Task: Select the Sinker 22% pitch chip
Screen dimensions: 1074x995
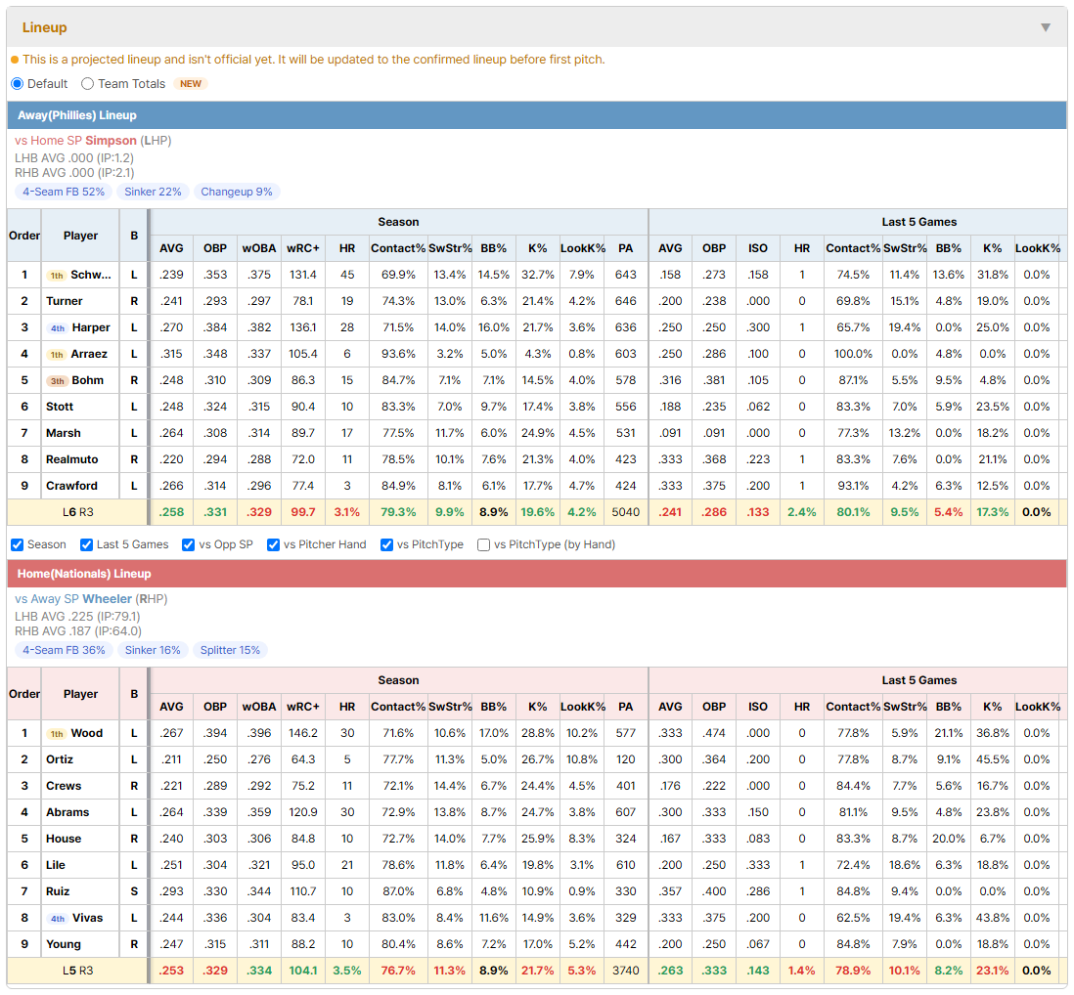Action: click(x=153, y=192)
